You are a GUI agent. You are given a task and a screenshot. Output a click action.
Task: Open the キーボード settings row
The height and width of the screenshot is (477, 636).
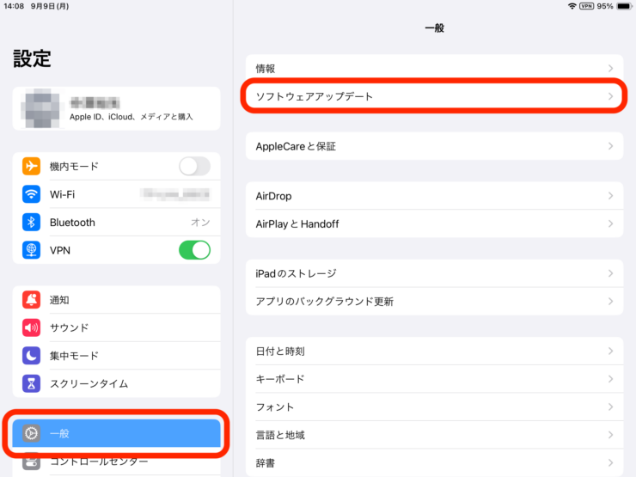click(x=434, y=379)
